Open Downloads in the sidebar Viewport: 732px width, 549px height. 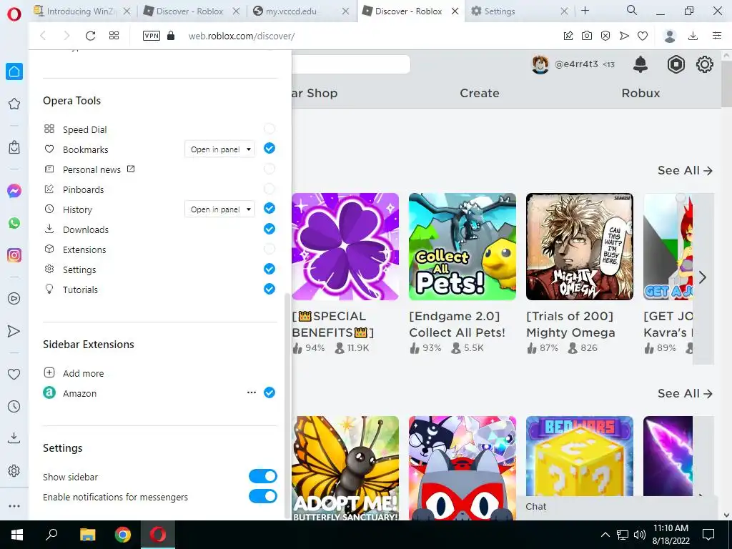pos(14,438)
